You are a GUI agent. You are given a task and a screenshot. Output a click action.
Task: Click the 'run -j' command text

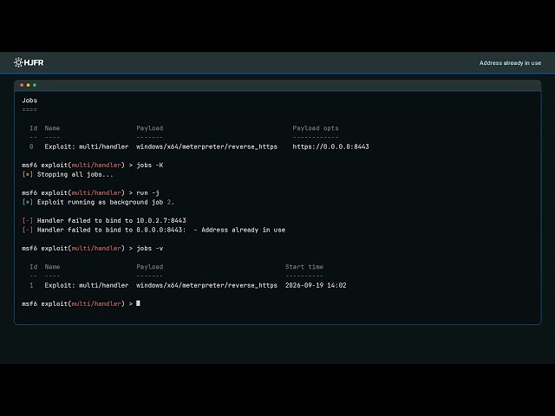click(147, 192)
